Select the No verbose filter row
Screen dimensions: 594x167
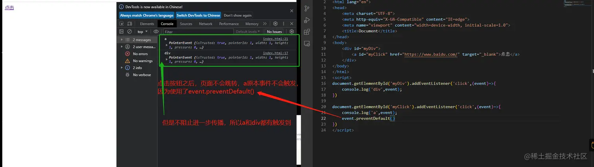(137, 75)
